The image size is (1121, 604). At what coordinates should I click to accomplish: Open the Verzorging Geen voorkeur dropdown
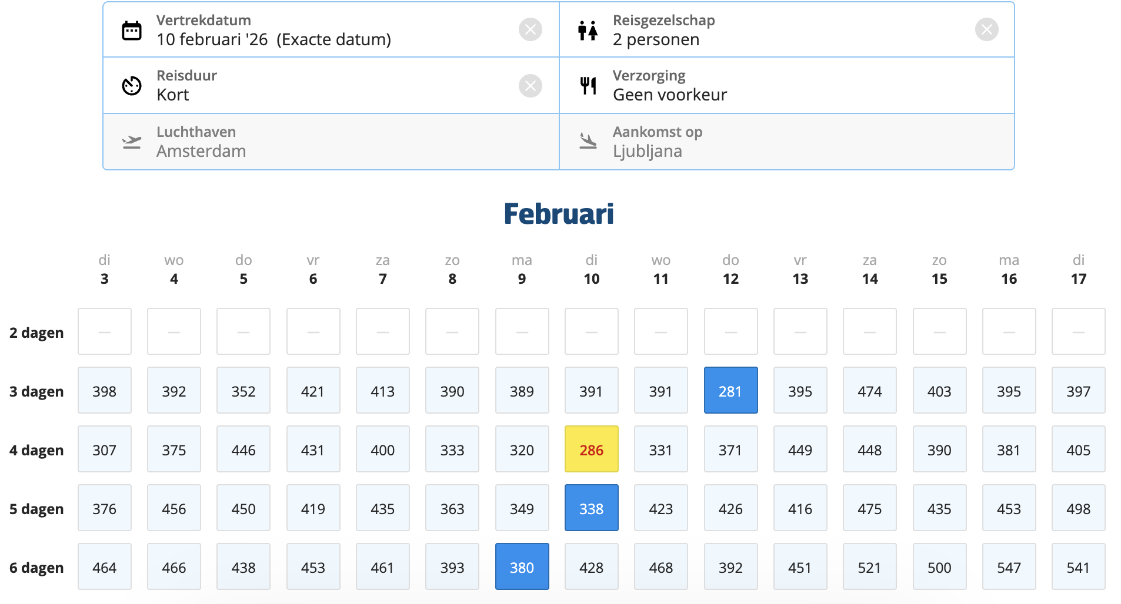pyautogui.click(x=786, y=86)
